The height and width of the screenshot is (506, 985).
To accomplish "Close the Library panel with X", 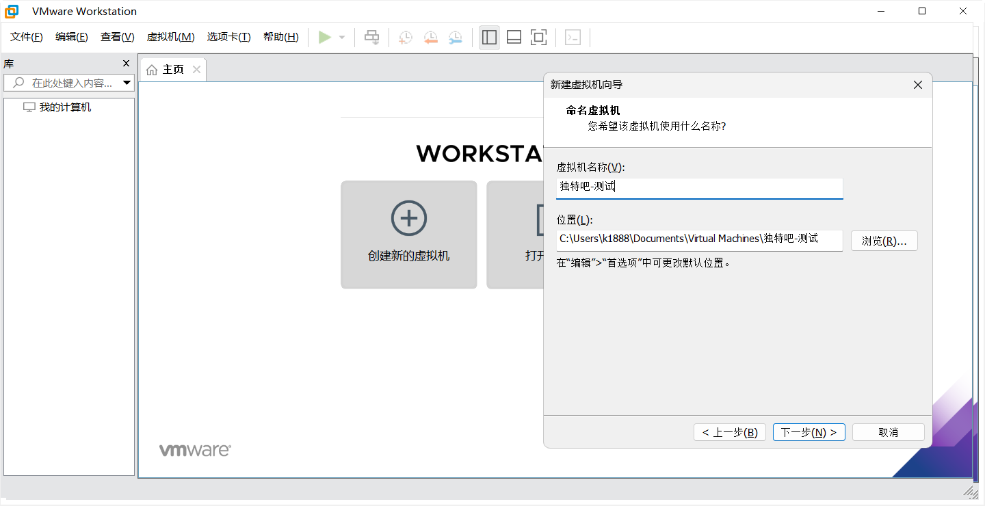I will (x=126, y=64).
